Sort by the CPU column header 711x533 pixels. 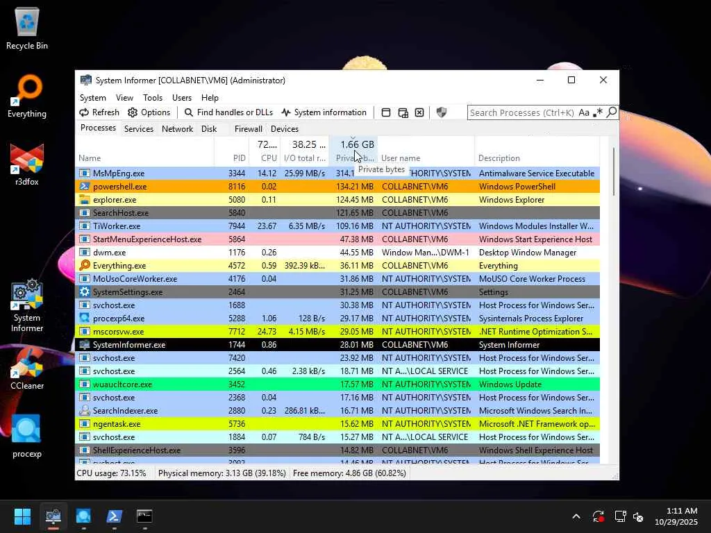click(265, 151)
